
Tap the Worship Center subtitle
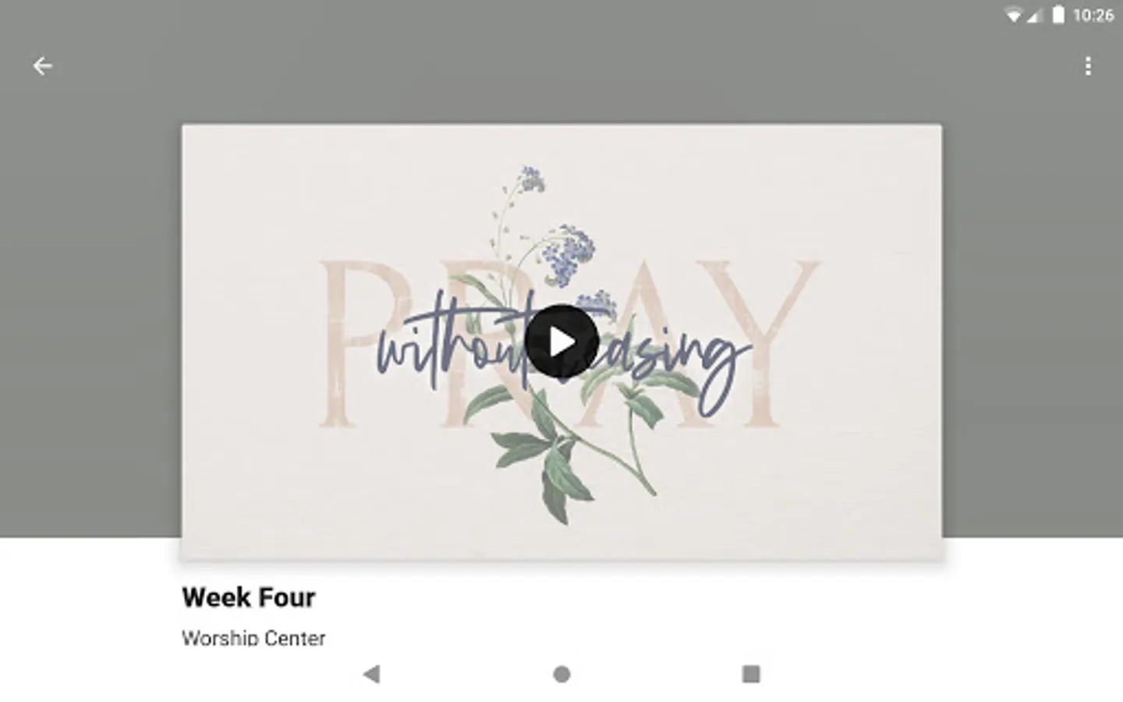[x=253, y=638]
